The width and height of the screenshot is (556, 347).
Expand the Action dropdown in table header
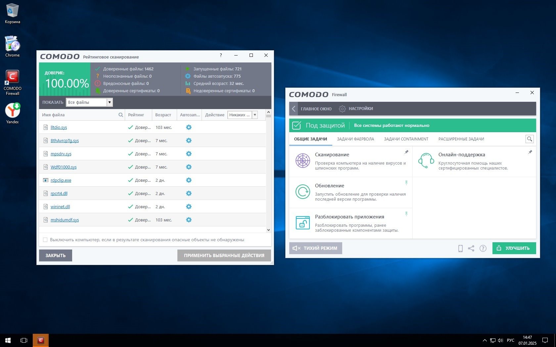click(255, 115)
